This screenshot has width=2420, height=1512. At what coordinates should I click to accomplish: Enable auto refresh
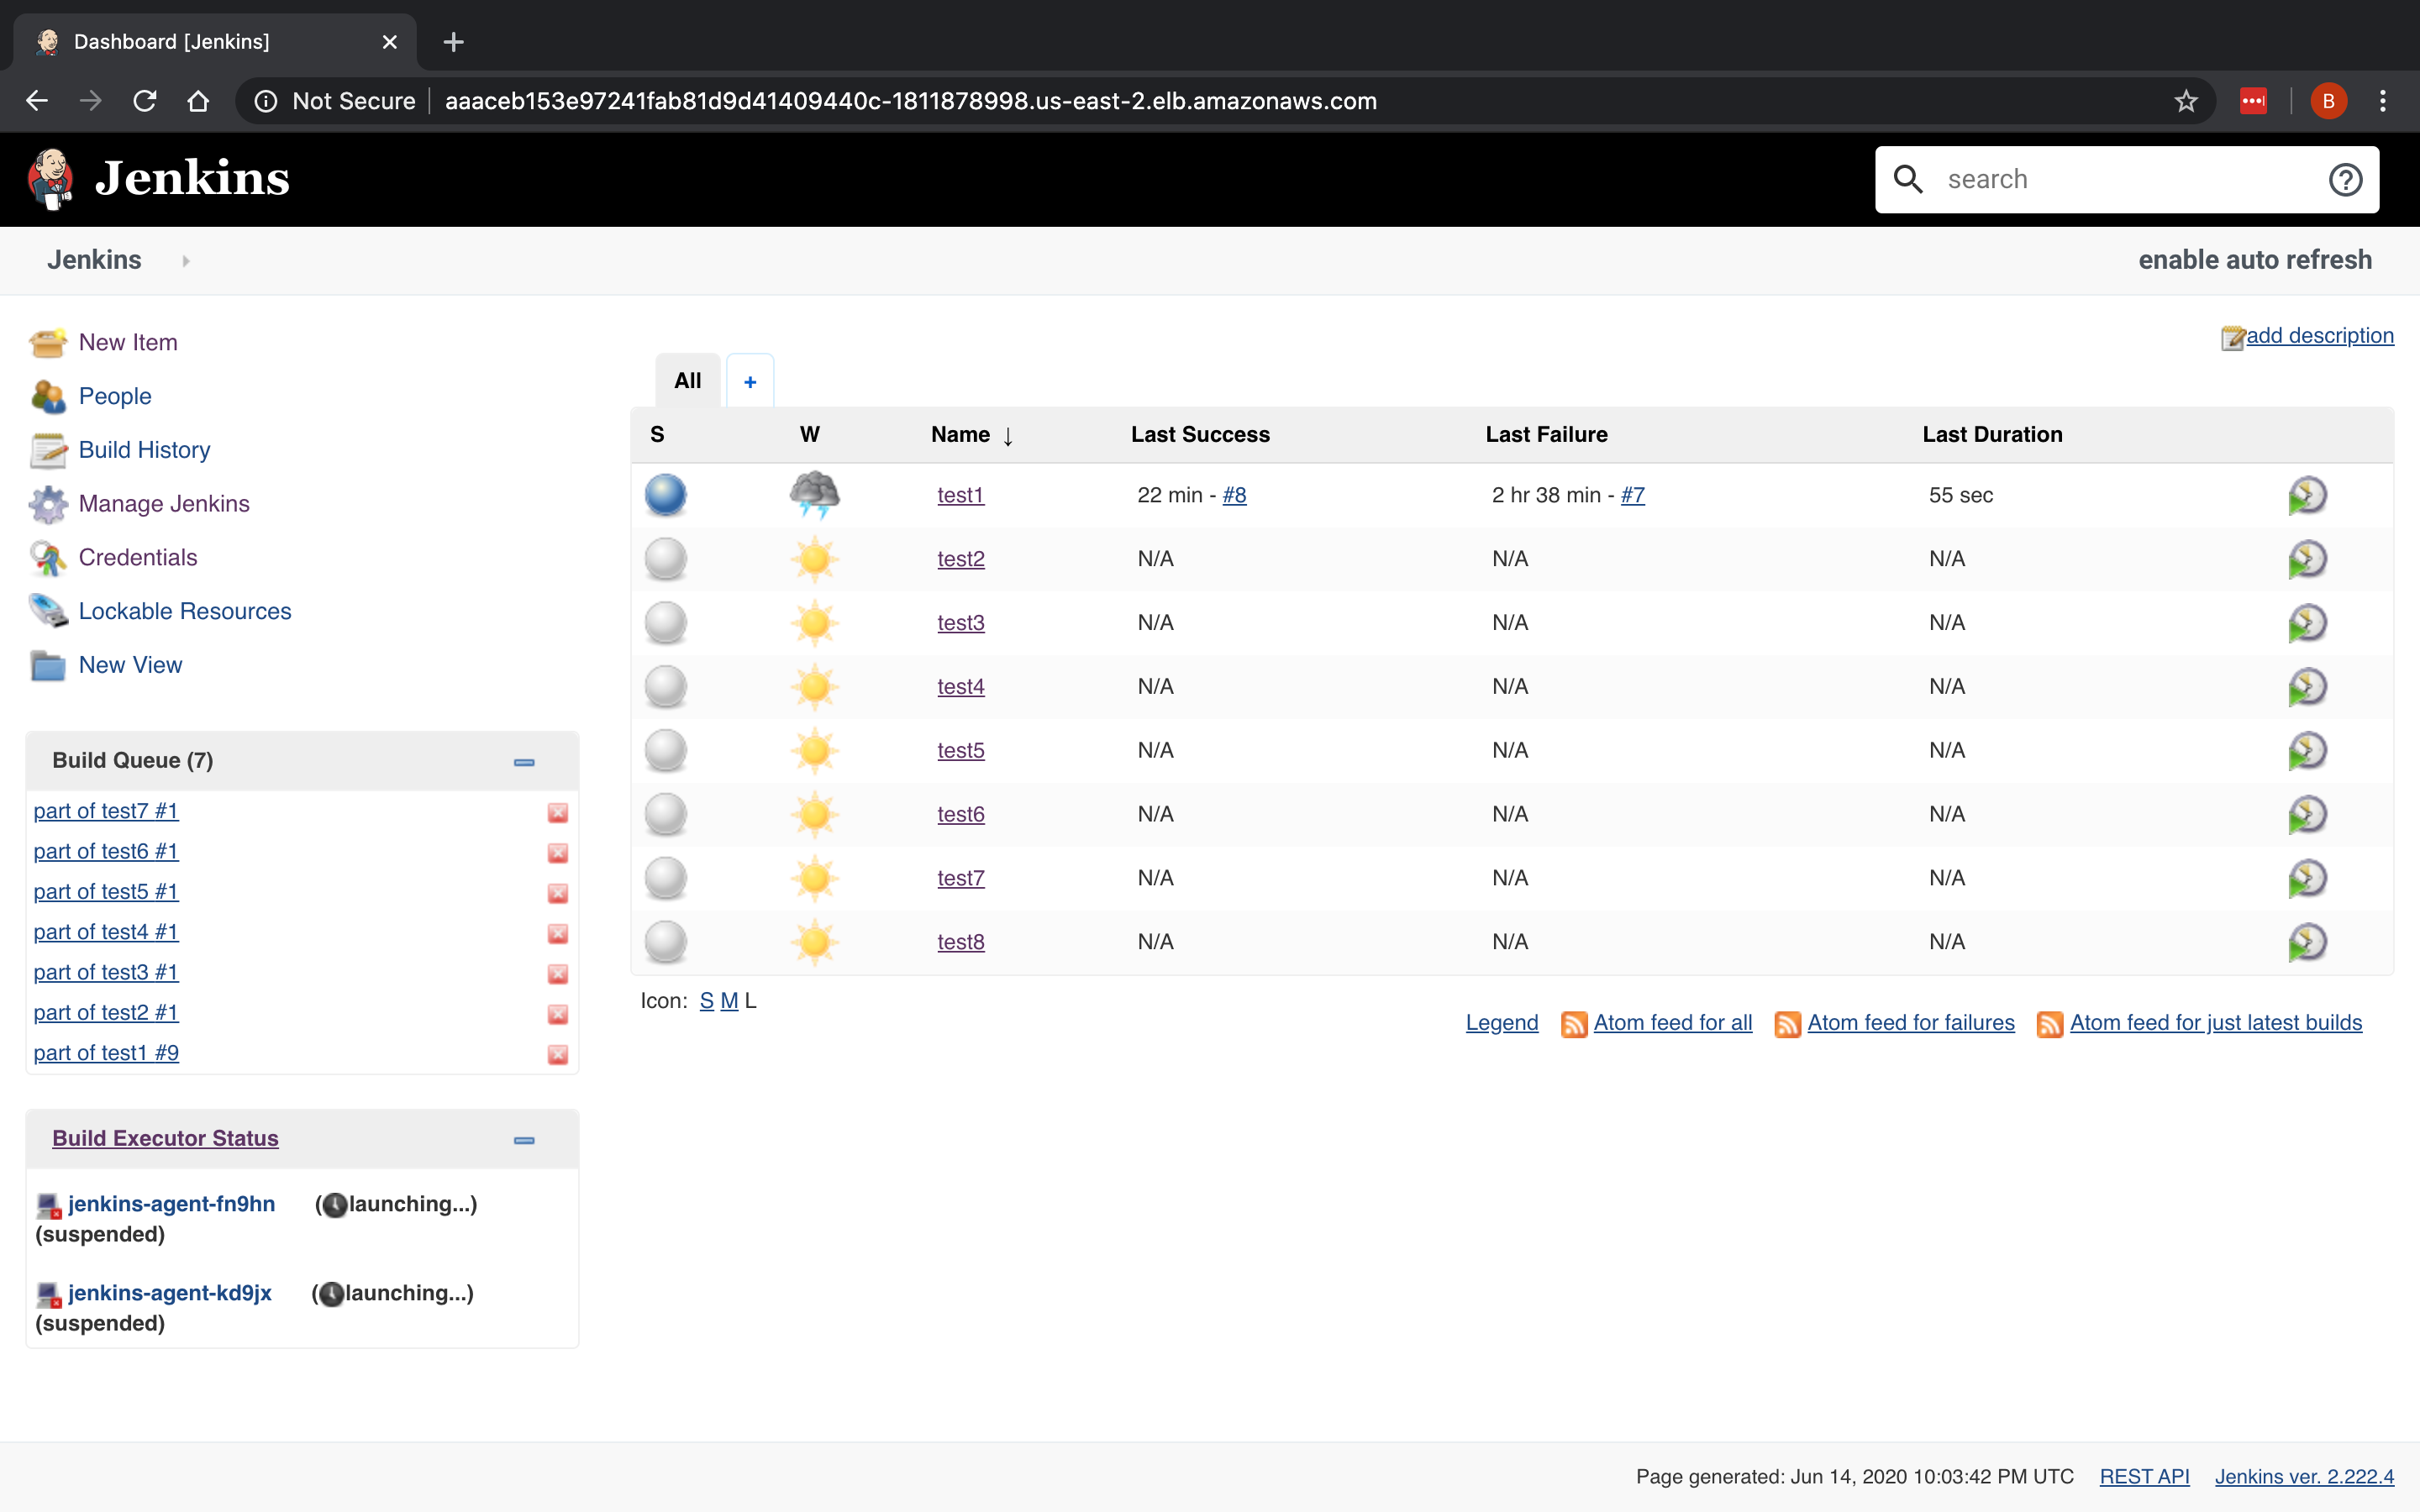pos(2255,260)
